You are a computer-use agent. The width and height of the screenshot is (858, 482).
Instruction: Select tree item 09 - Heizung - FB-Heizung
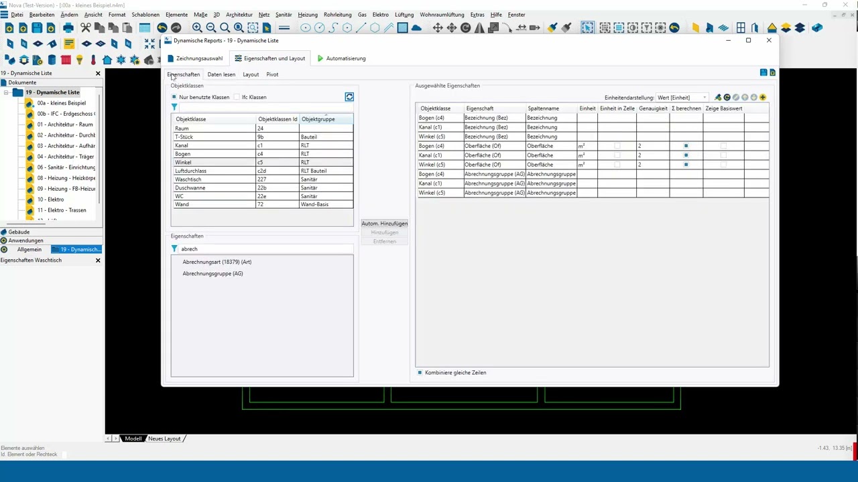66,189
